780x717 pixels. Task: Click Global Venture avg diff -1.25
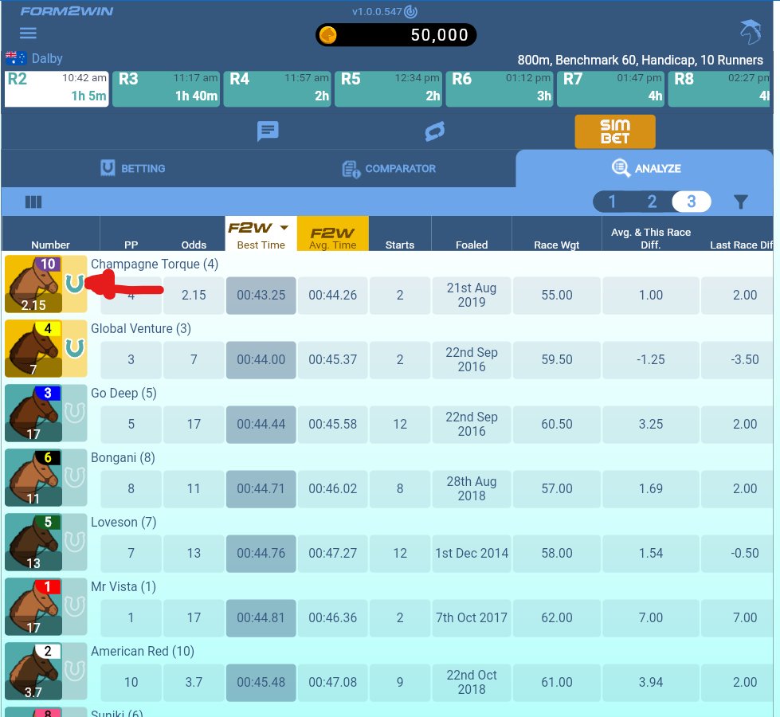click(651, 360)
